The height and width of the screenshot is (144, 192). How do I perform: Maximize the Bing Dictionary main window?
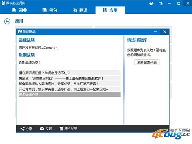pyautogui.click(x=179, y=4)
